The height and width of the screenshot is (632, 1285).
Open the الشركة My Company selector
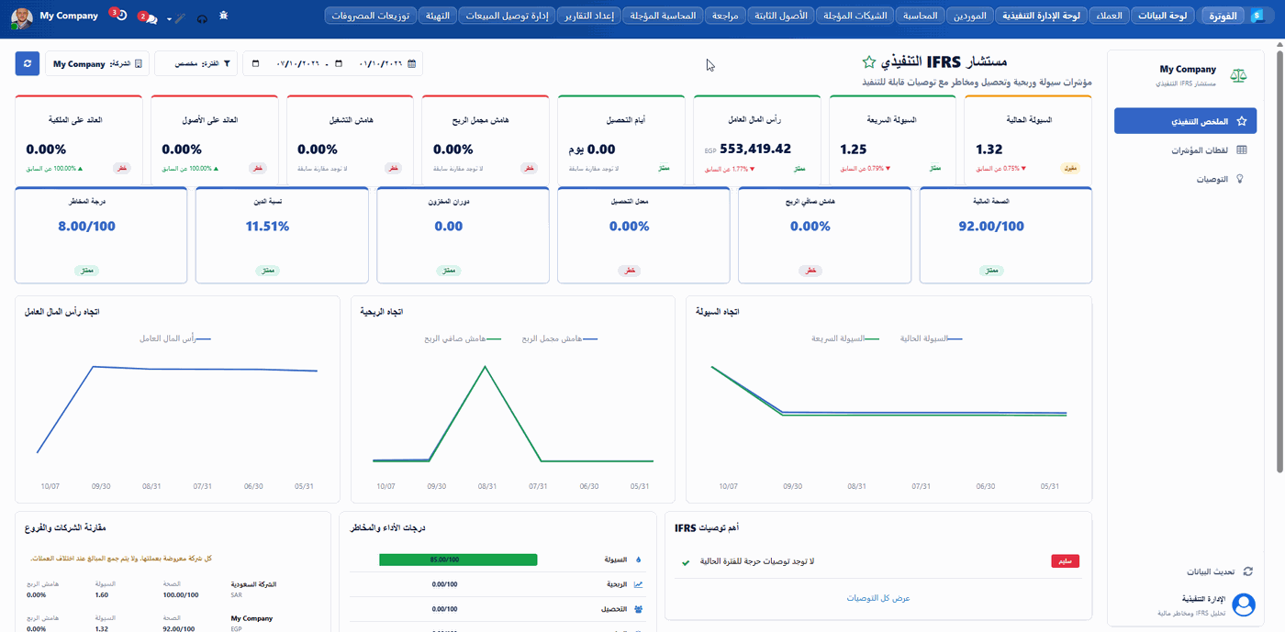[x=97, y=63]
